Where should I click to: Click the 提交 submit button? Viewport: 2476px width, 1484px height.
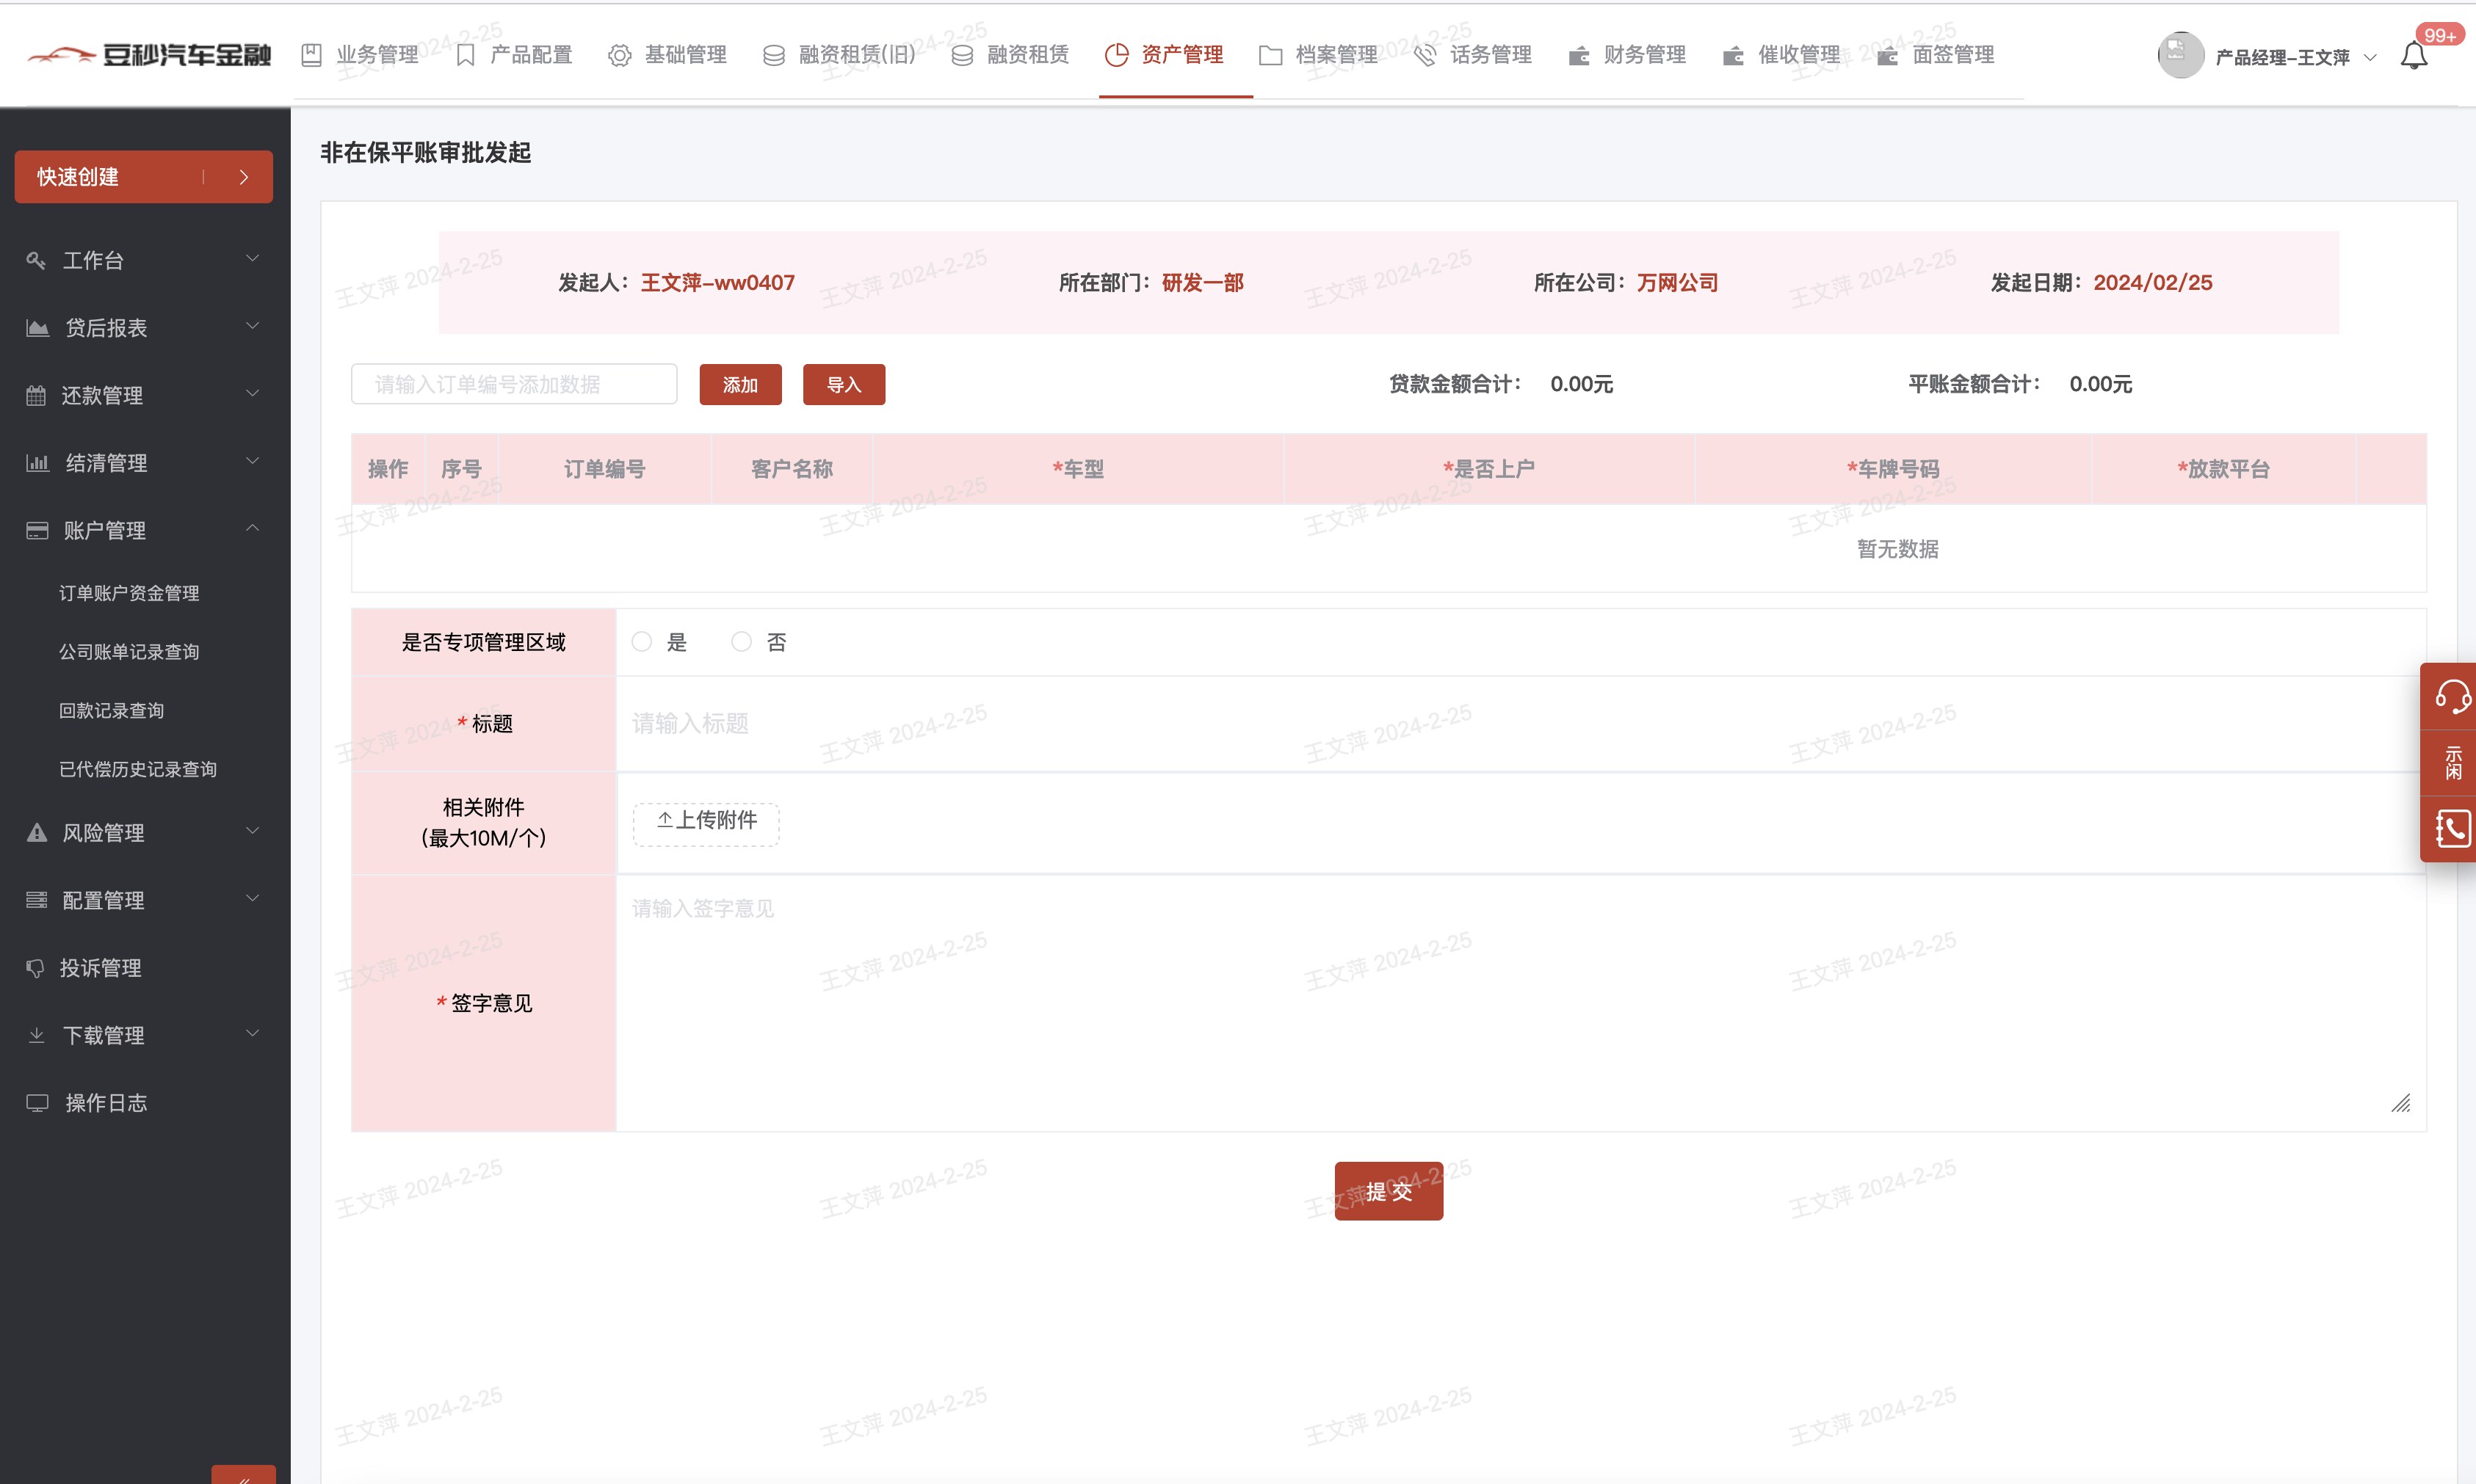tap(1388, 1191)
